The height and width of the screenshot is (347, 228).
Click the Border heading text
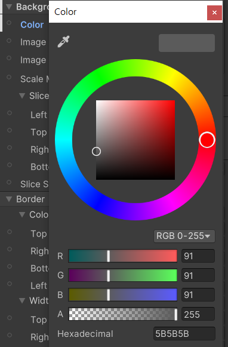pos(30,199)
